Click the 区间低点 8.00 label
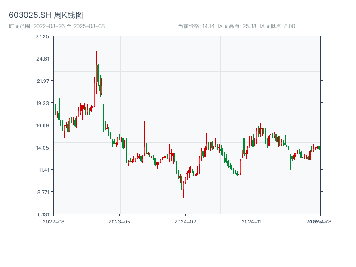Viewport: 356px width, 267px height. tap(277, 26)
